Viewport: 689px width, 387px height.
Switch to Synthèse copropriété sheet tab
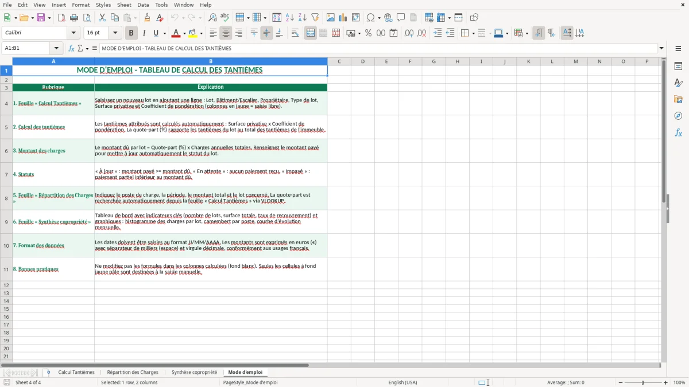(x=194, y=372)
